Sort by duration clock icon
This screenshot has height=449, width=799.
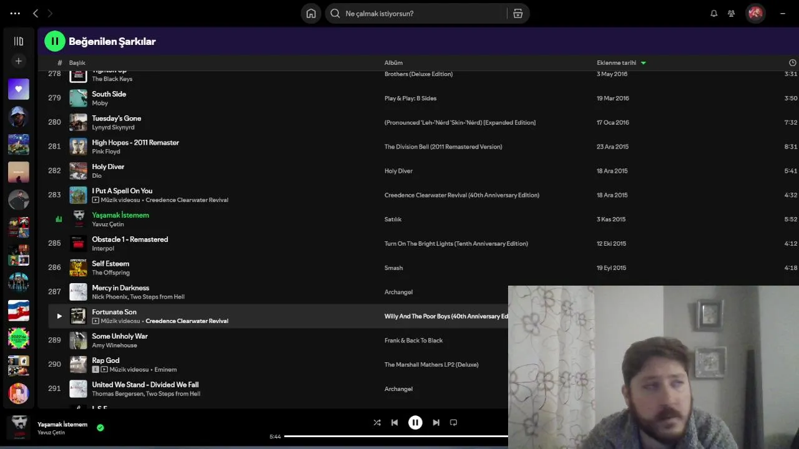tap(793, 63)
